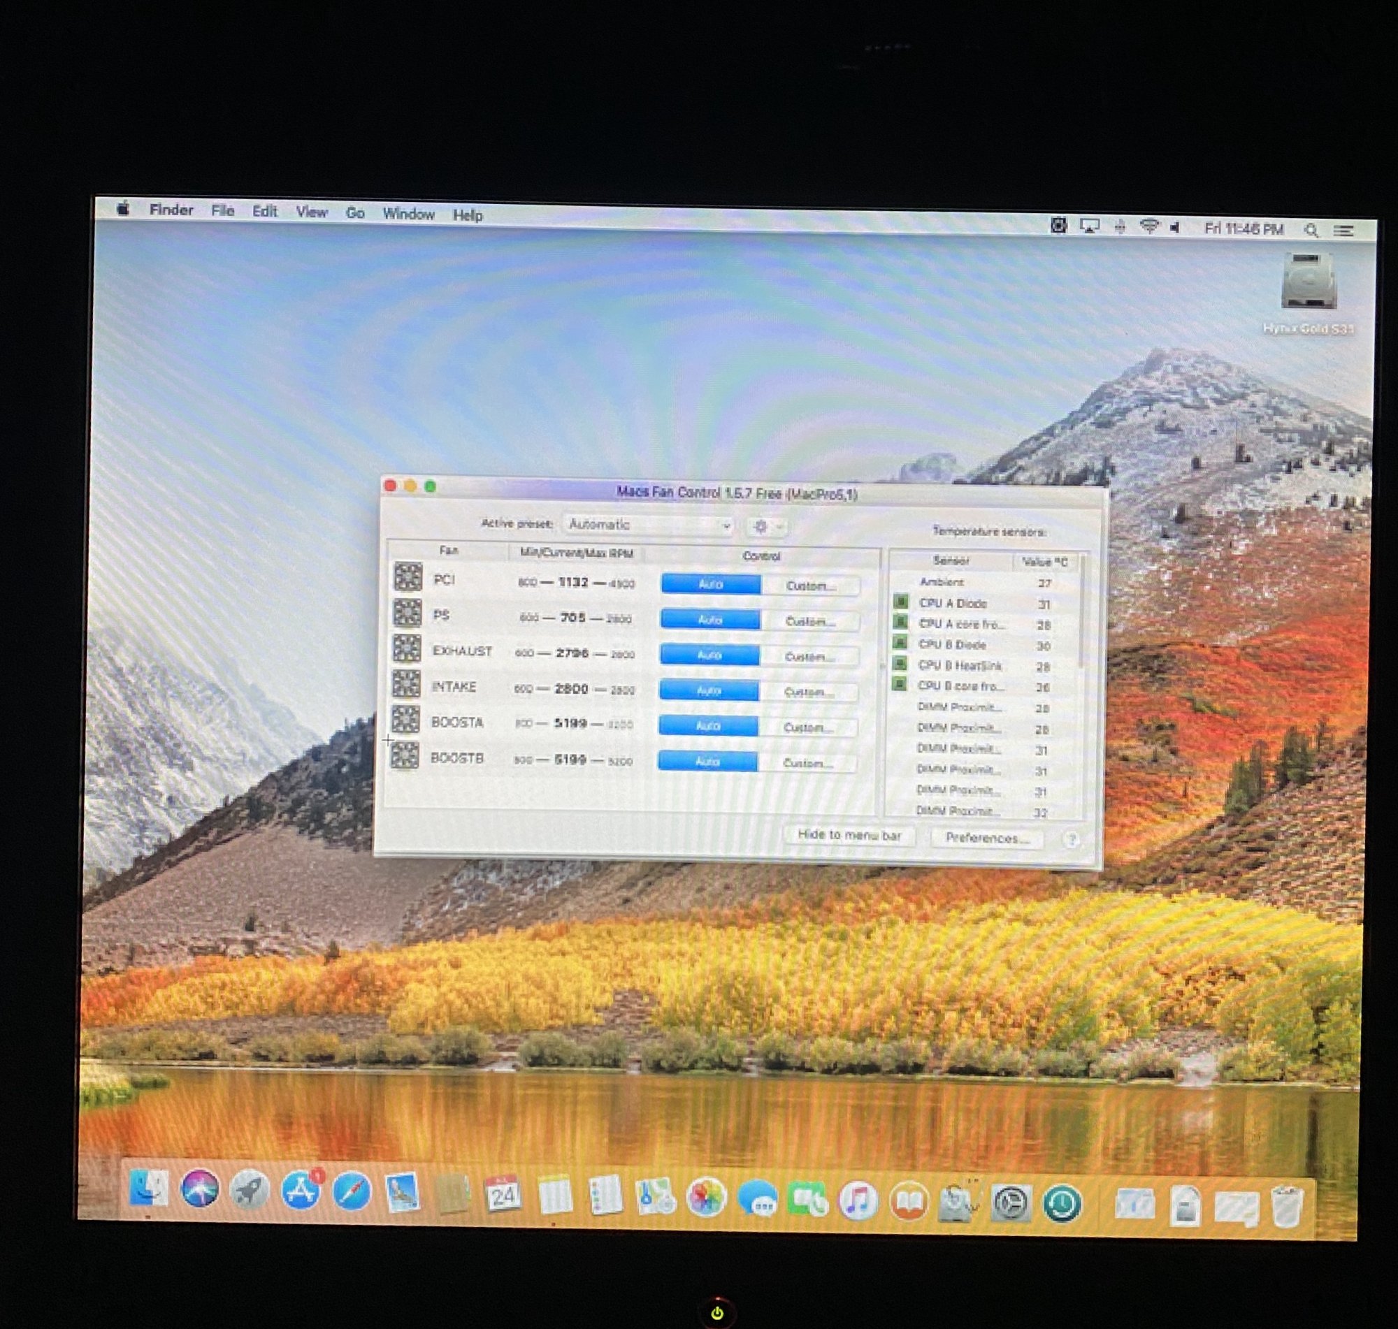1398x1329 pixels.
Task: Click Hide to menu bar button
Action: pos(849,835)
